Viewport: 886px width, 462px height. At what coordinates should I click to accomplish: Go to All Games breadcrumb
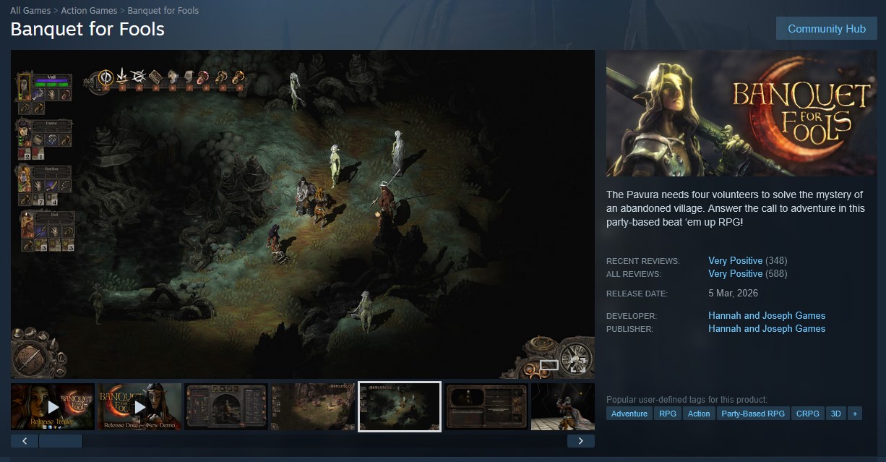(30, 11)
